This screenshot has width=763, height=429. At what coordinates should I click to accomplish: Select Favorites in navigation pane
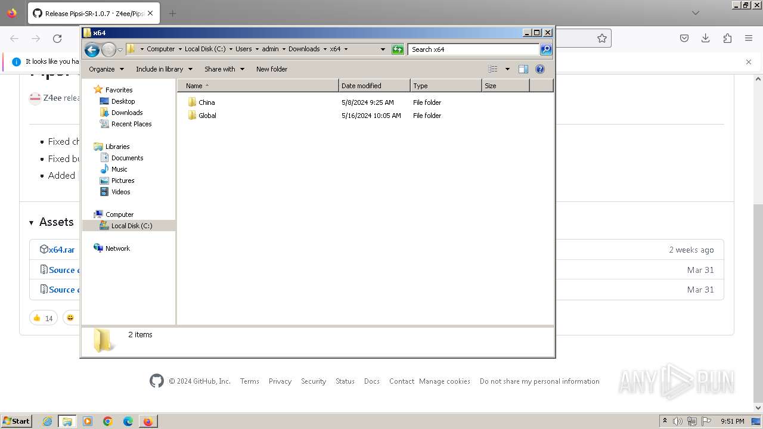[x=119, y=90]
